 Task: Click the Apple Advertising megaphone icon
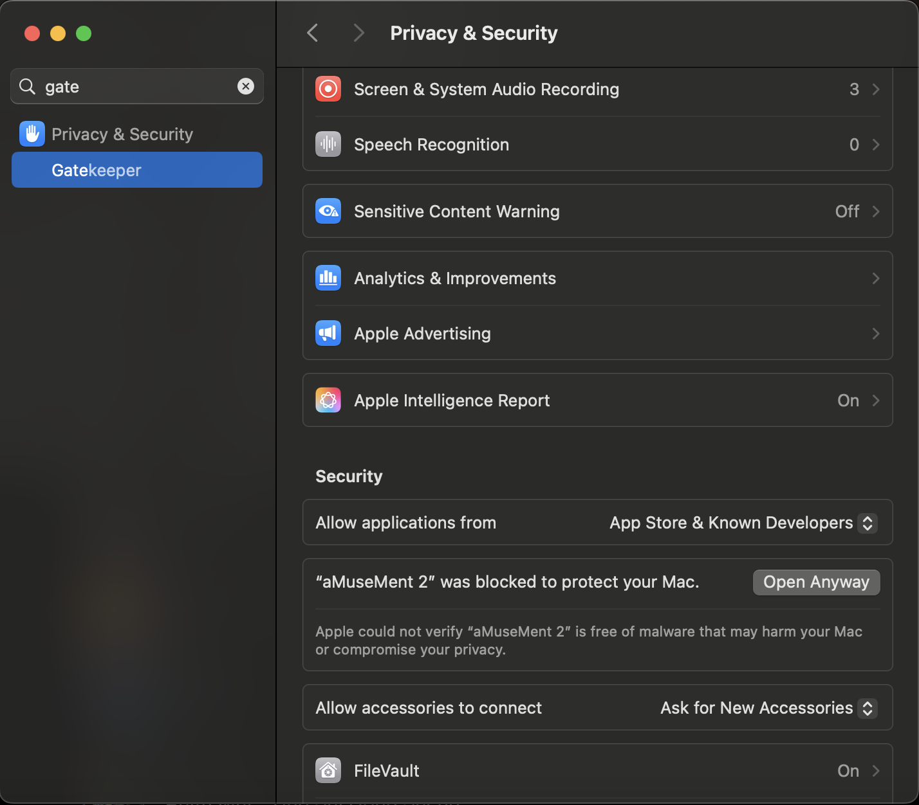coord(328,333)
